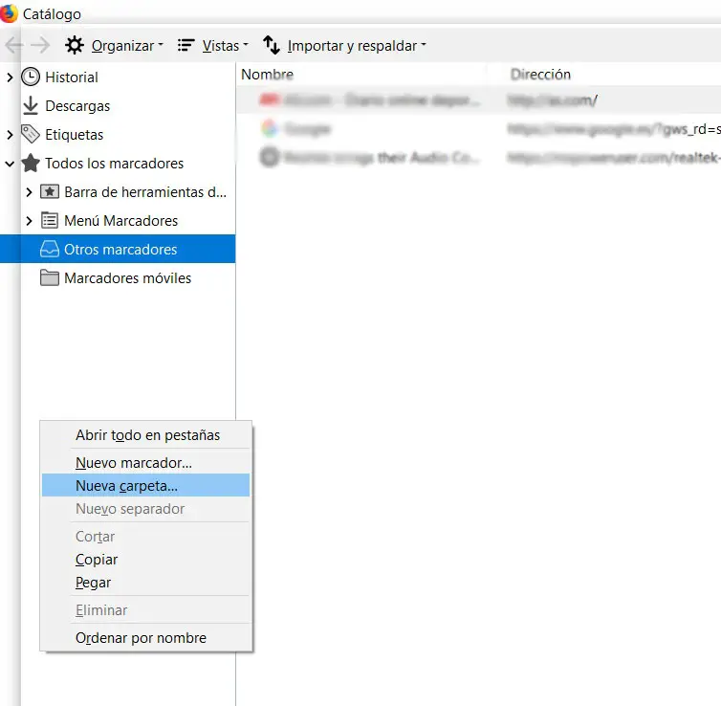Click the gray globe favicon in third row
The image size is (721, 706).
click(270, 157)
